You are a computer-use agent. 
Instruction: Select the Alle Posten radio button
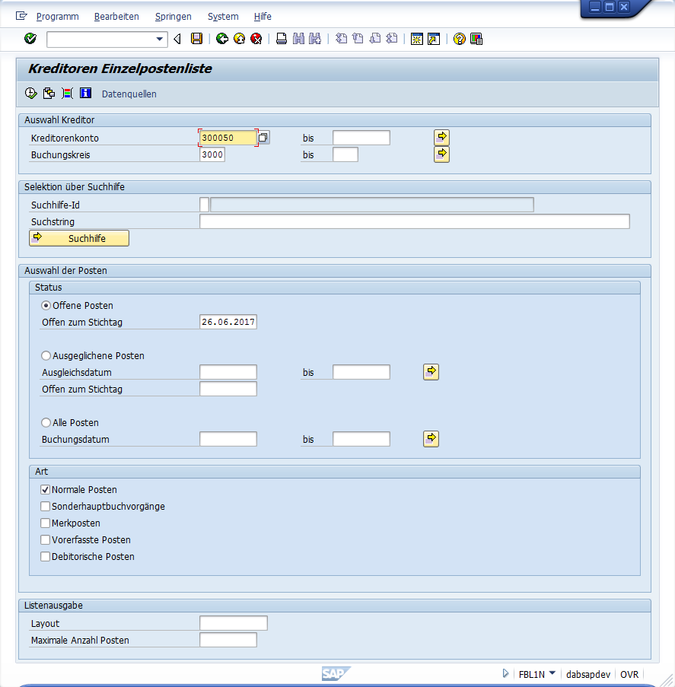(46, 422)
